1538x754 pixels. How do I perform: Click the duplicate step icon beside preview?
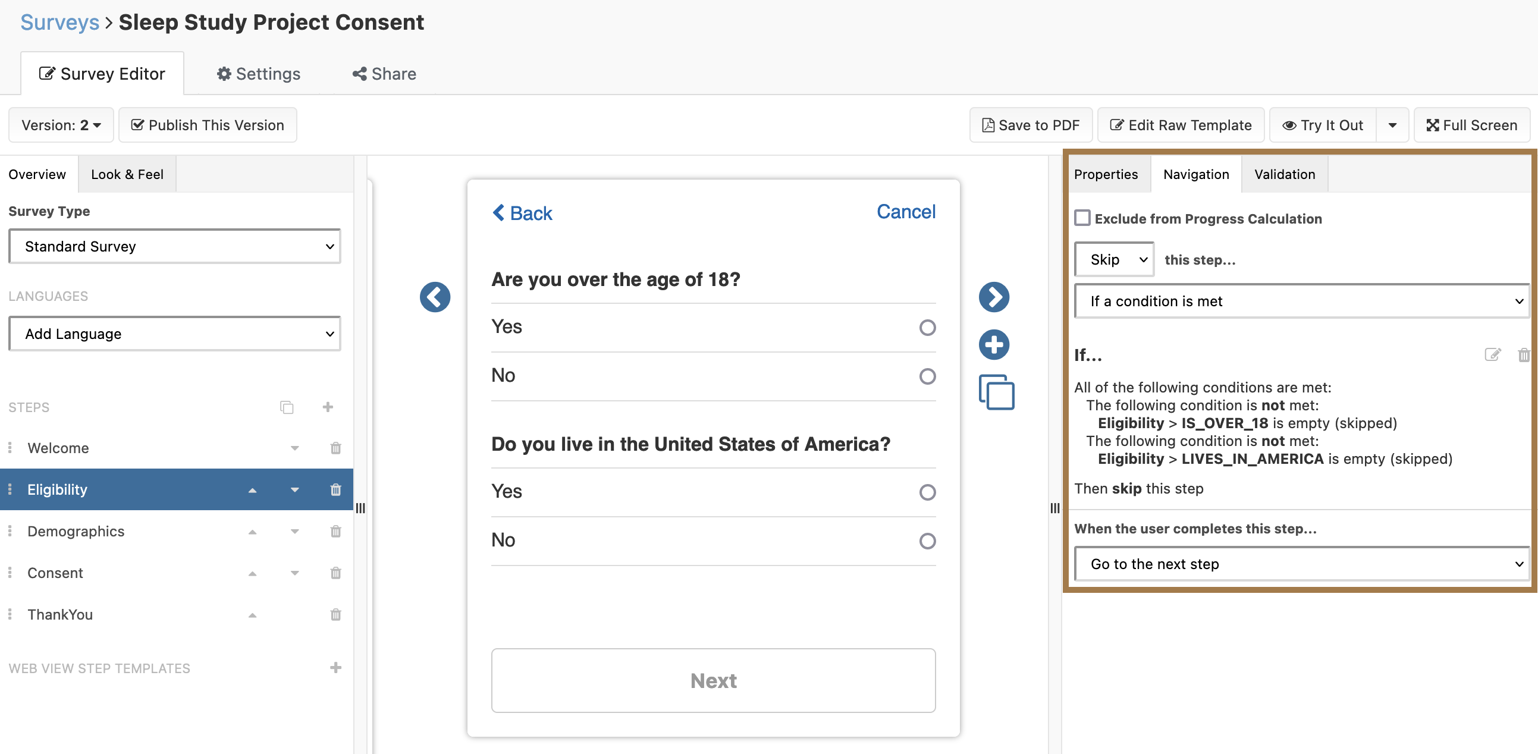point(996,392)
